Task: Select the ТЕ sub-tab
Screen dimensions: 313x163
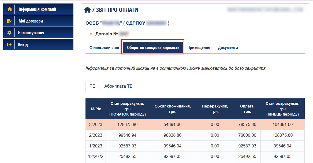Action: click(x=92, y=86)
